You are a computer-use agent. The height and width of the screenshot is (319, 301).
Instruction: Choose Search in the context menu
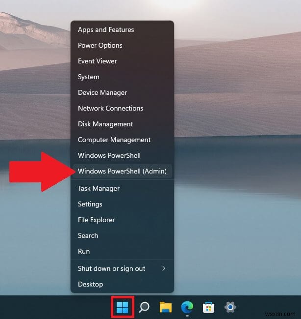(x=122, y=235)
